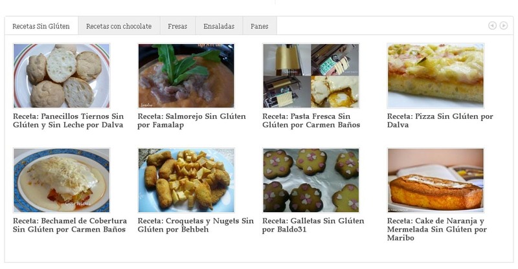Click the Cake de Naranja loaf thumbnail
This screenshot has width=518, height=269.
point(435,180)
